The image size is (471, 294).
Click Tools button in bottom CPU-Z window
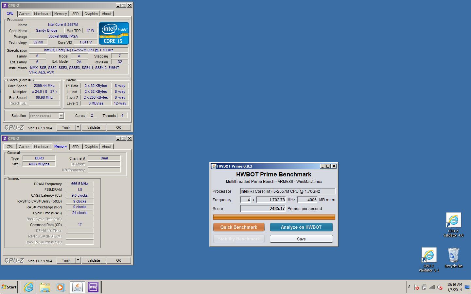(x=66, y=260)
